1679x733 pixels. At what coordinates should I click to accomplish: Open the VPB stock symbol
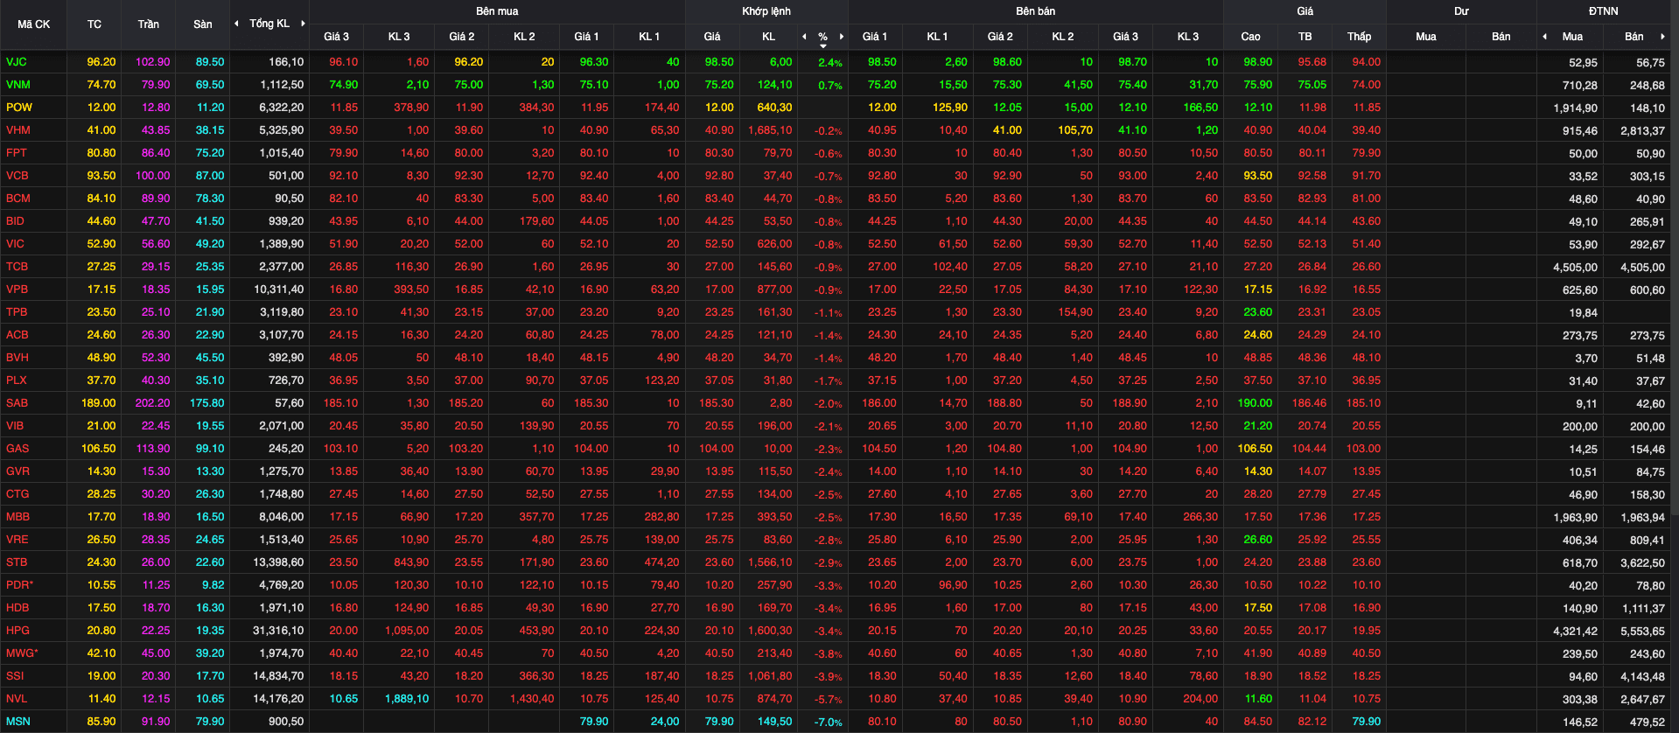[17, 290]
